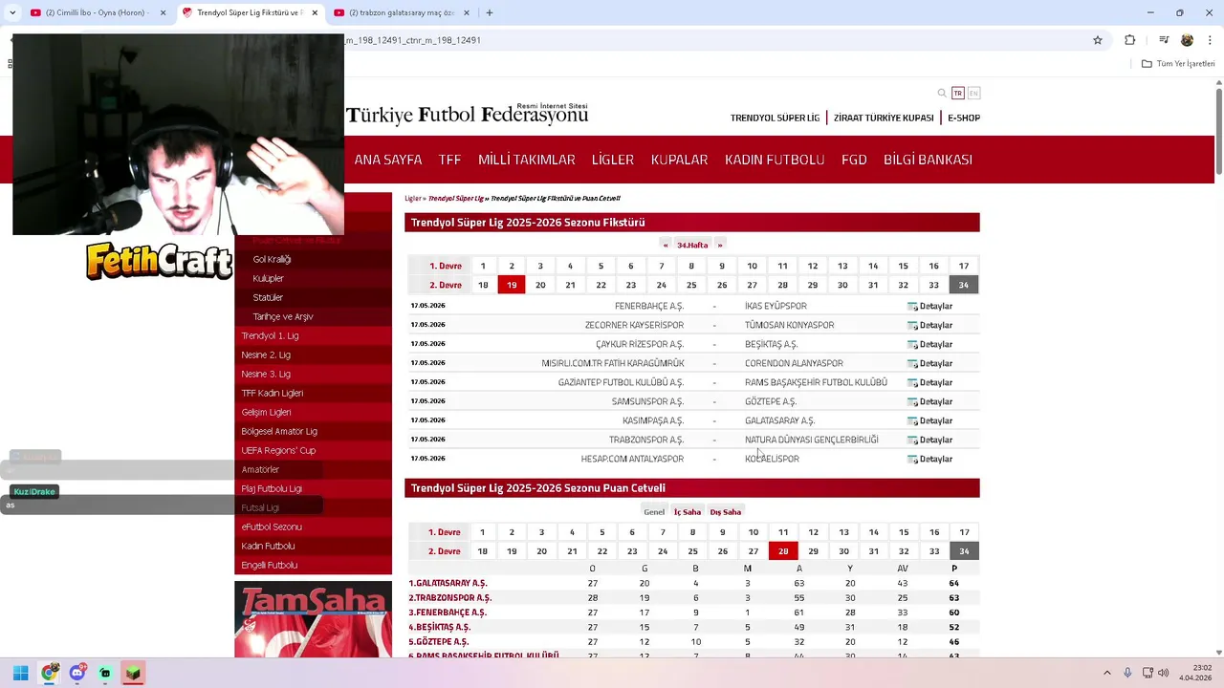Show the İç Saha standings view

[x=687, y=511]
